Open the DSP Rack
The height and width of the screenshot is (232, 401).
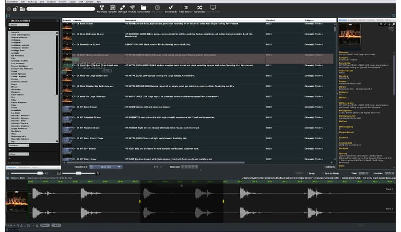pos(122,9)
